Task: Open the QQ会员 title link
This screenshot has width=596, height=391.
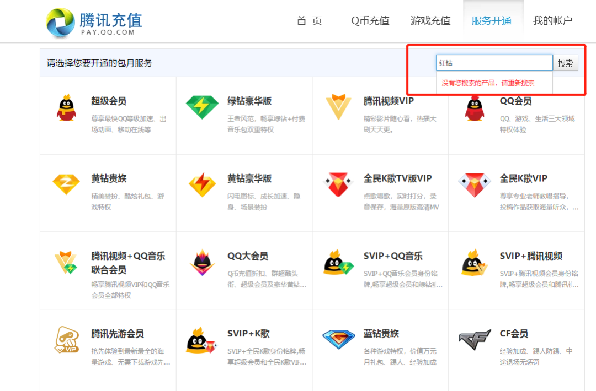Action: pyautogui.click(x=515, y=101)
